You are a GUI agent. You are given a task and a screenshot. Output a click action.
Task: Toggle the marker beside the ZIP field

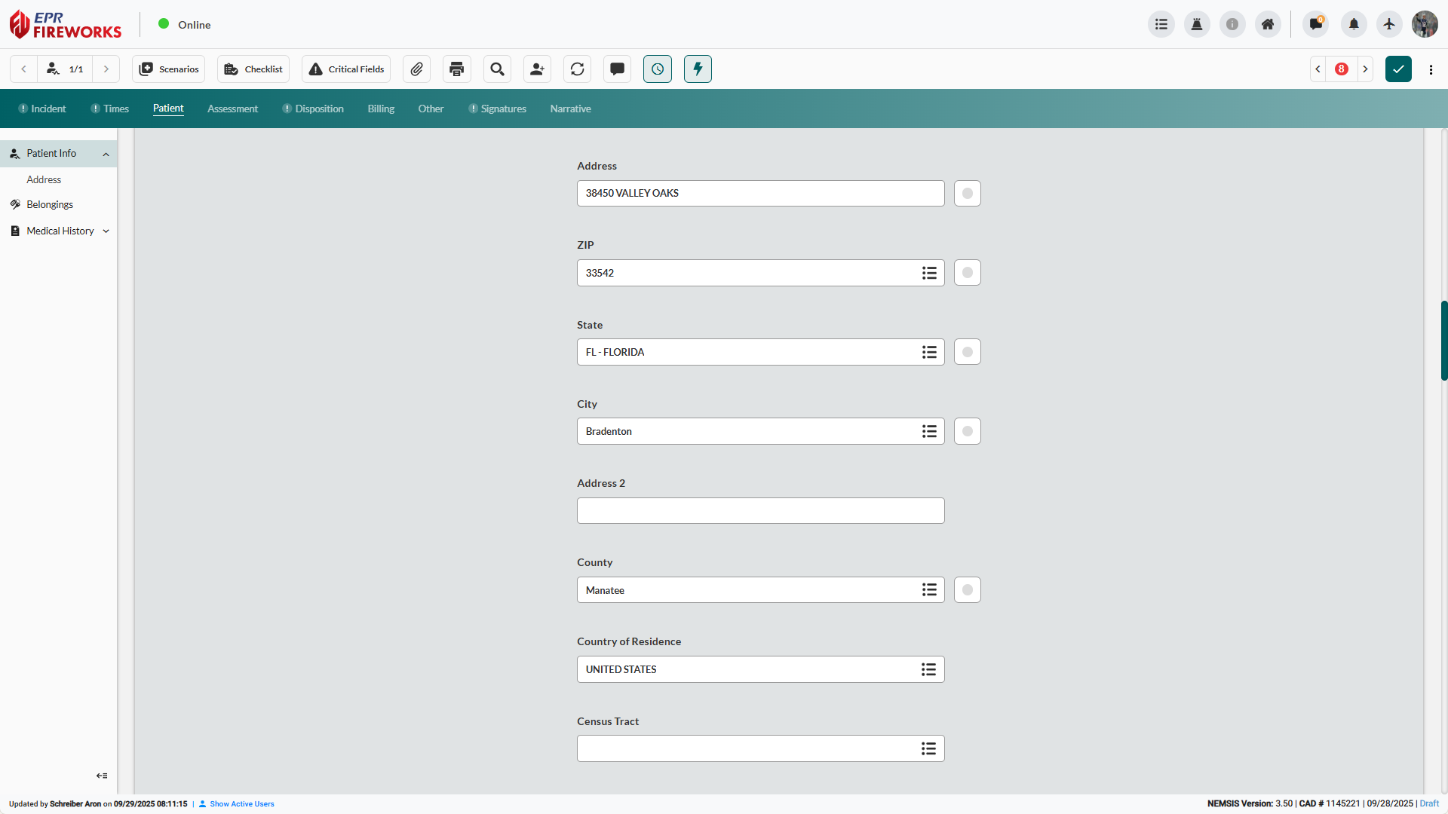point(967,272)
